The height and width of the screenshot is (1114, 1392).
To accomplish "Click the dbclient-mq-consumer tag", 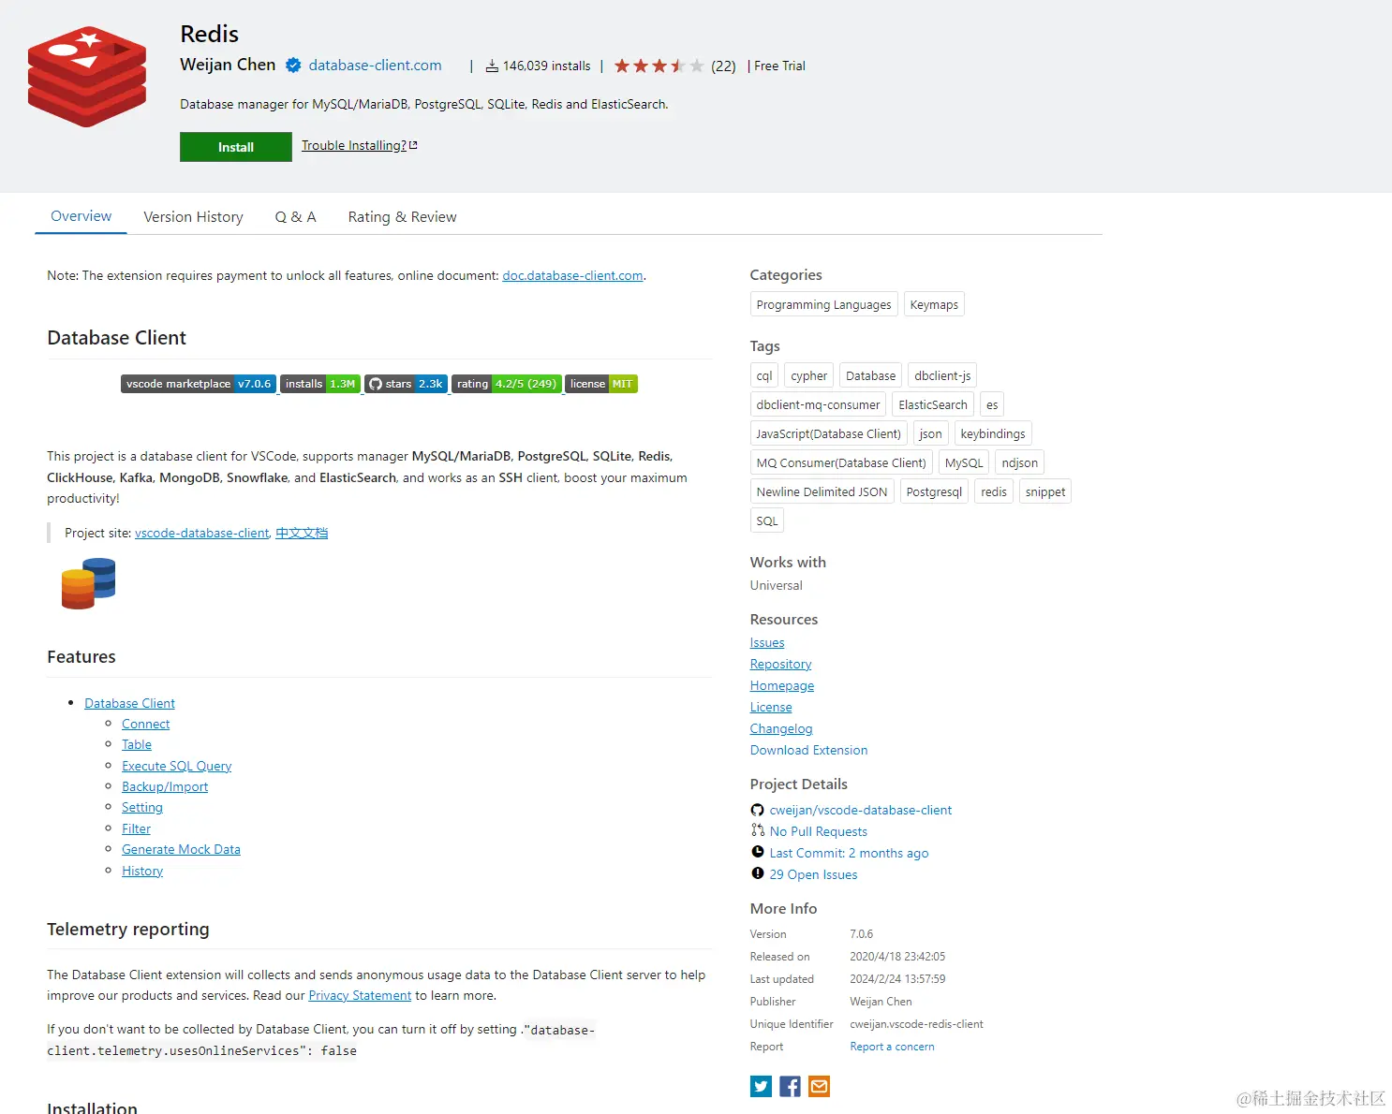I will coord(818,404).
